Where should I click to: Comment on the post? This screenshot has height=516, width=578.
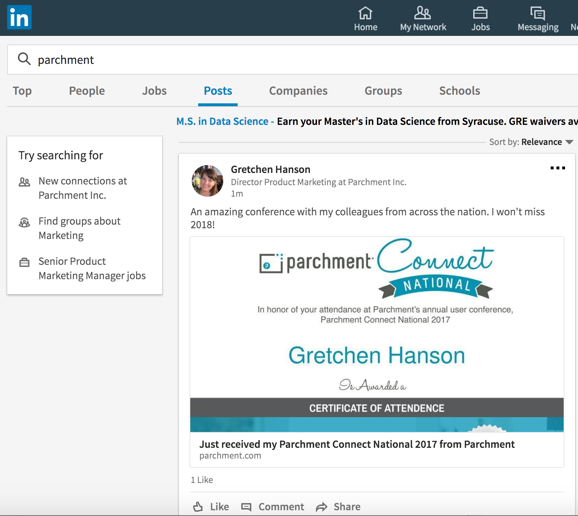click(273, 507)
